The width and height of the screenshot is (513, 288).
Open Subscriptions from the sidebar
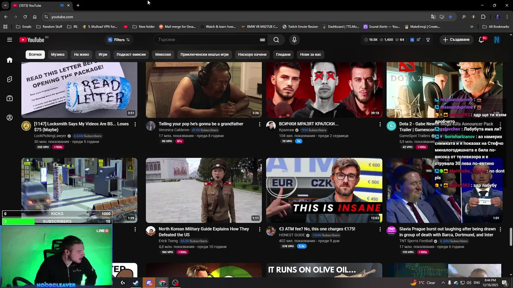click(x=9, y=98)
